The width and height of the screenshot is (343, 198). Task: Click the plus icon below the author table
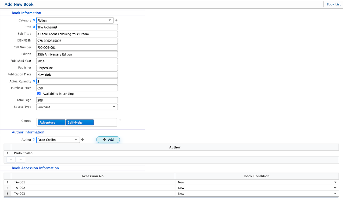[x=11, y=159]
